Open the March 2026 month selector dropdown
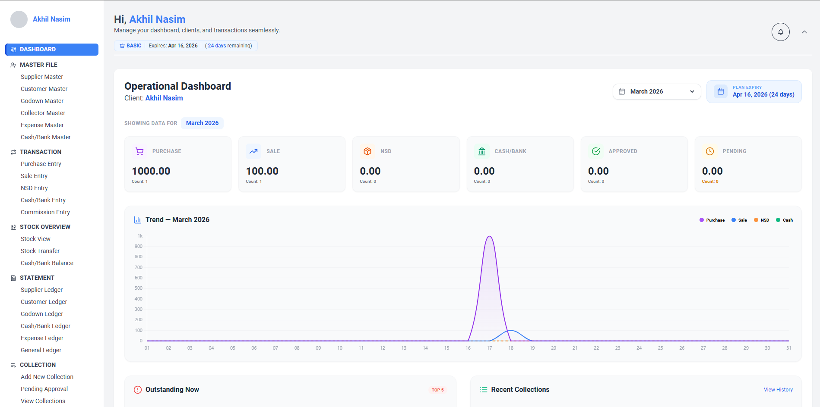Screen dimensions: 820x407 [x=656, y=91]
